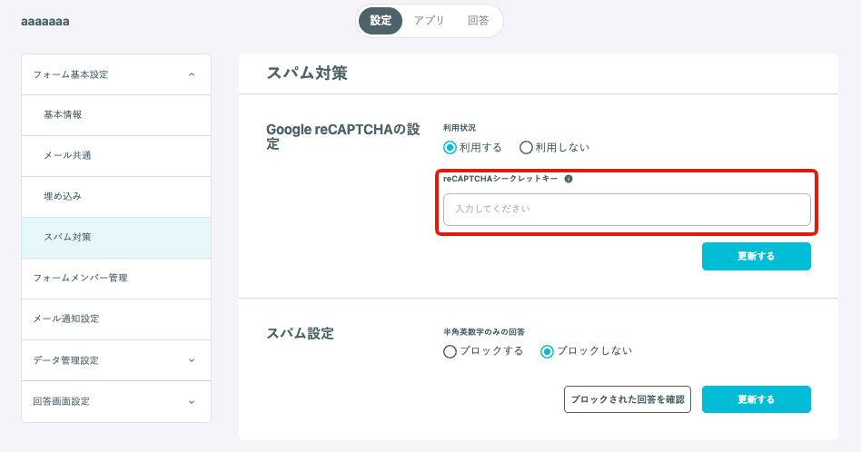Open ブロックされた回答を確認

click(x=627, y=399)
